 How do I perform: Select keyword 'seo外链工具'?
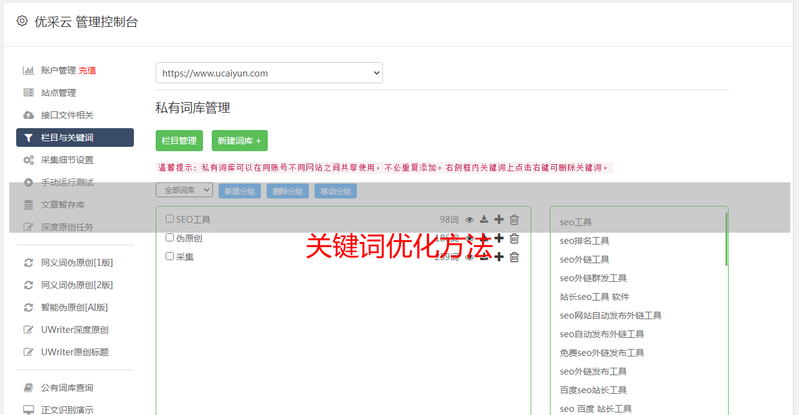tap(585, 259)
